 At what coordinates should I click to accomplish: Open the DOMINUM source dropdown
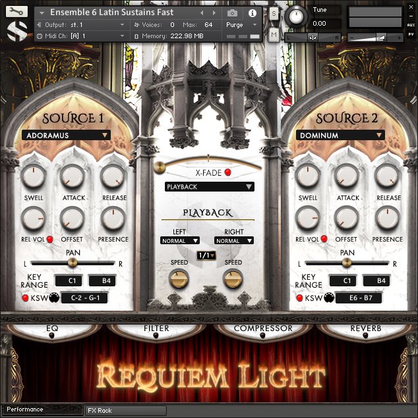click(340, 136)
